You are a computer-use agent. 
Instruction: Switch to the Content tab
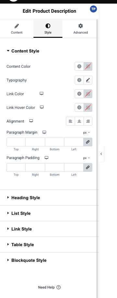[x=17, y=28]
